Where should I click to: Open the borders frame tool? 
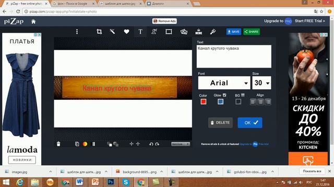(169, 32)
